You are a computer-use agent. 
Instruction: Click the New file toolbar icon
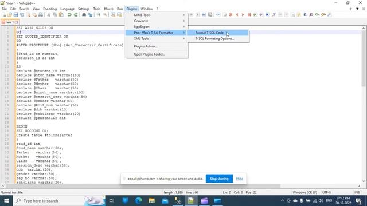[4, 15]
